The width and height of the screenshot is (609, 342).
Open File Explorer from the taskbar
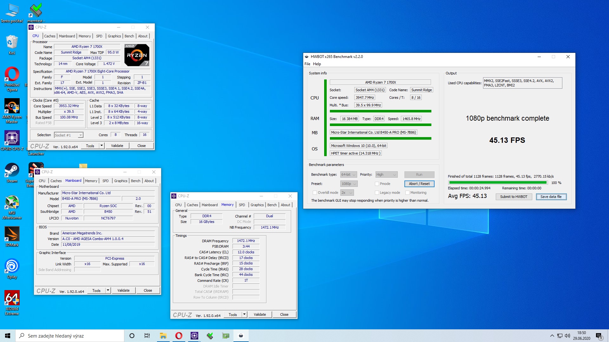[x=163, y=336]
